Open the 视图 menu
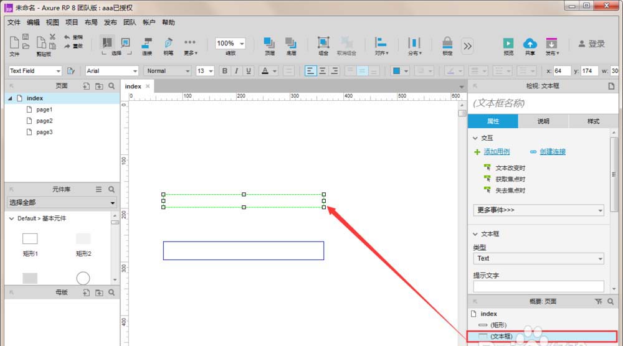 click(x=52, y=22)
